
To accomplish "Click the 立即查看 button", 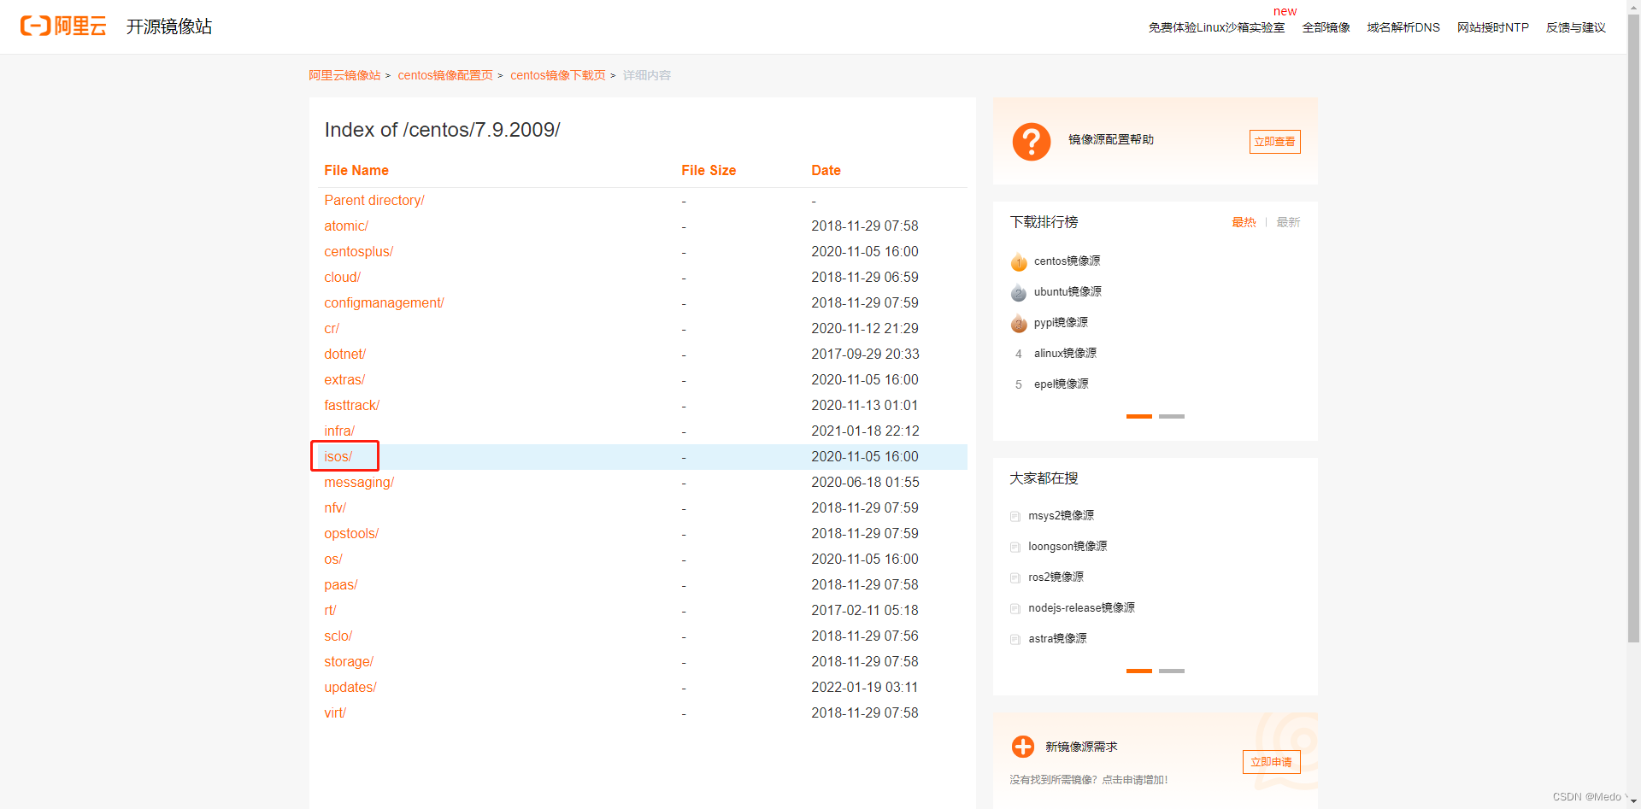I will click(x=1274, y=142).
